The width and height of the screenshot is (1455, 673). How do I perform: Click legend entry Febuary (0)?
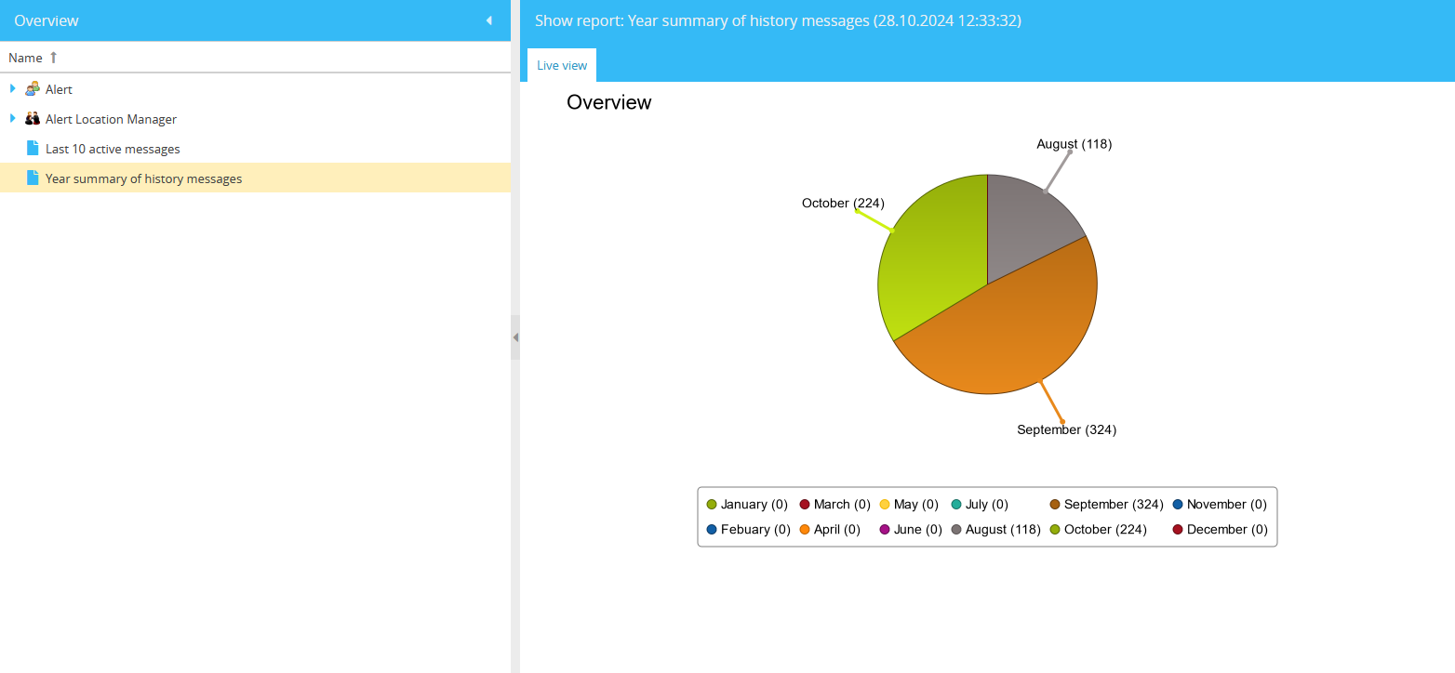pyautogui.click(x=755, y=530)
